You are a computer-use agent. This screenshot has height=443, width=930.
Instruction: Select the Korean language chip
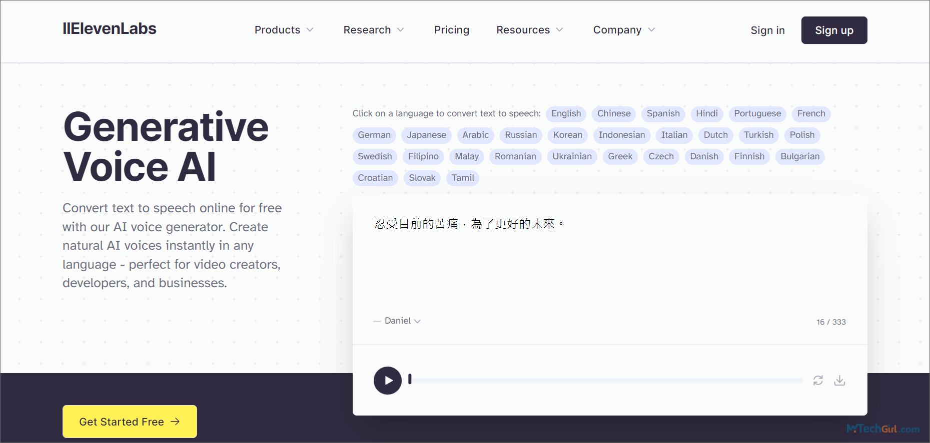pos(568,135)
